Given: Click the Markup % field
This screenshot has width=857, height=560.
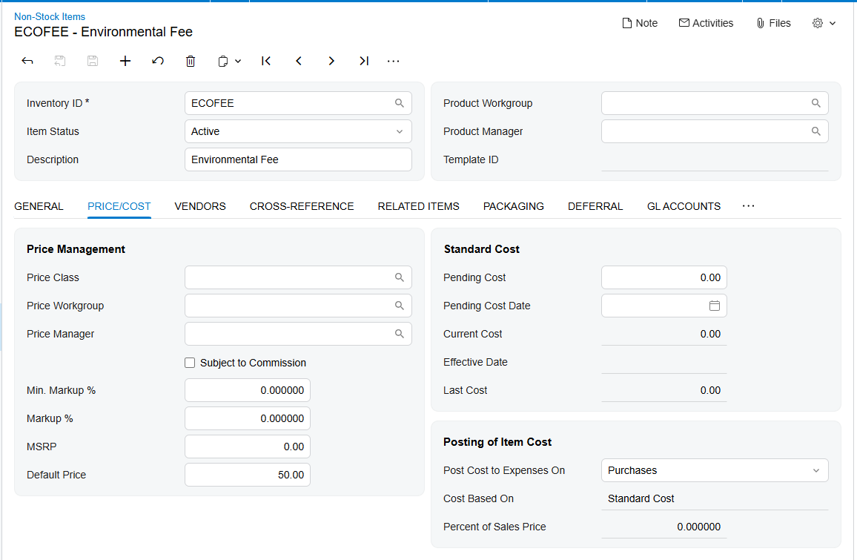Looking at the screenshot, I should pos(248,418).
